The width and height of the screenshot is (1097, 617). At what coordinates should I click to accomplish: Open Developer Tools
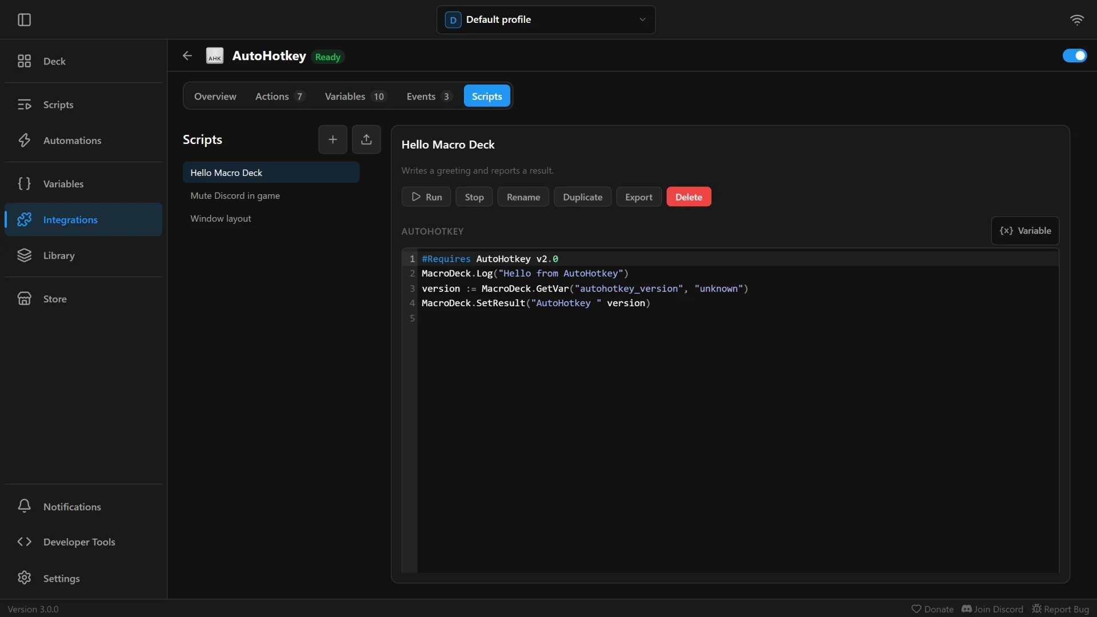83,542
